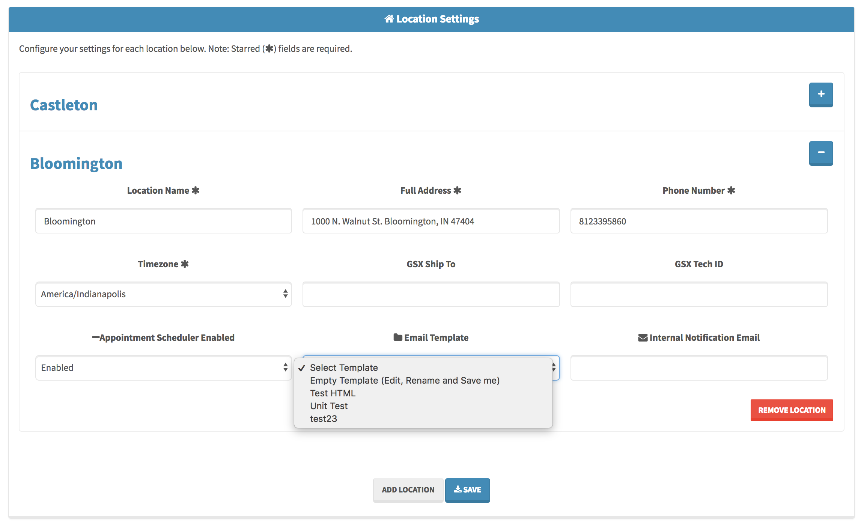
Task: Expand the Castleton location with plus button
Action: [x=821, y=95]
